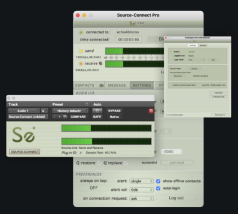Viewport: 238px width, 214px height.
Task: Open the factory default preset dropdown
Action: [x=70, y=111]
